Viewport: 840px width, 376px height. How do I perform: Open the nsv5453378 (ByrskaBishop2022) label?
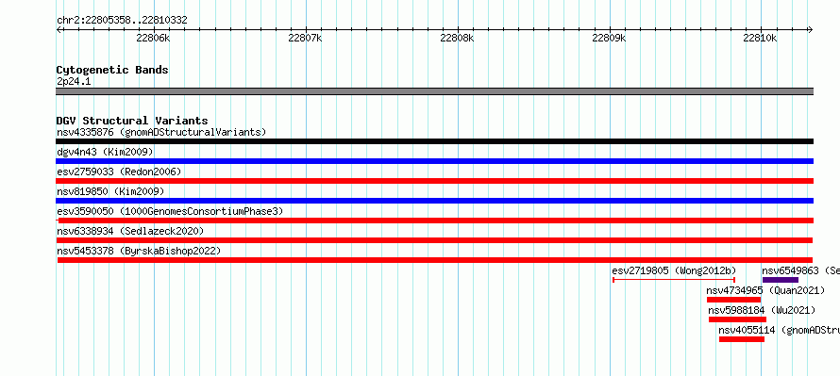pos(139,251)
